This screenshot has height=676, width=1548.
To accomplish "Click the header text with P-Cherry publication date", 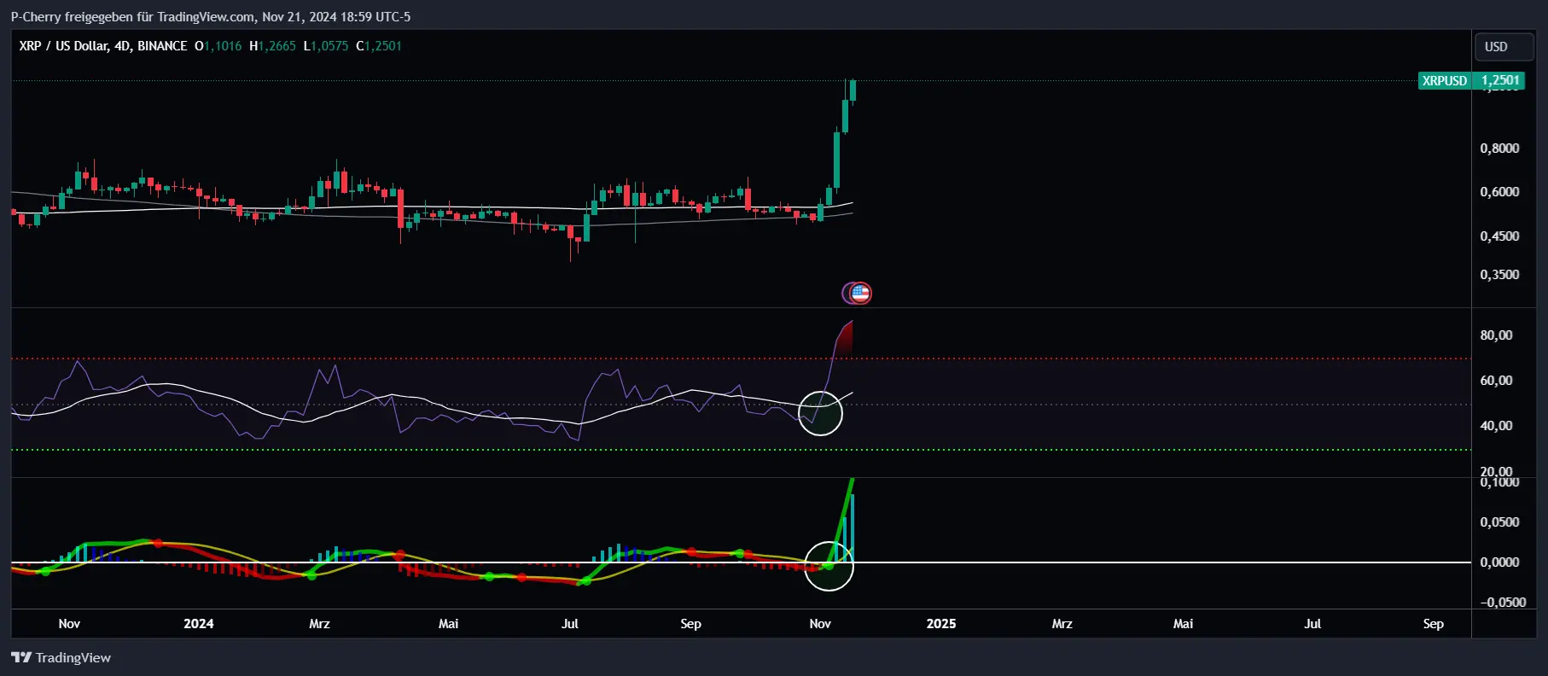I will (x=211, y=16).
